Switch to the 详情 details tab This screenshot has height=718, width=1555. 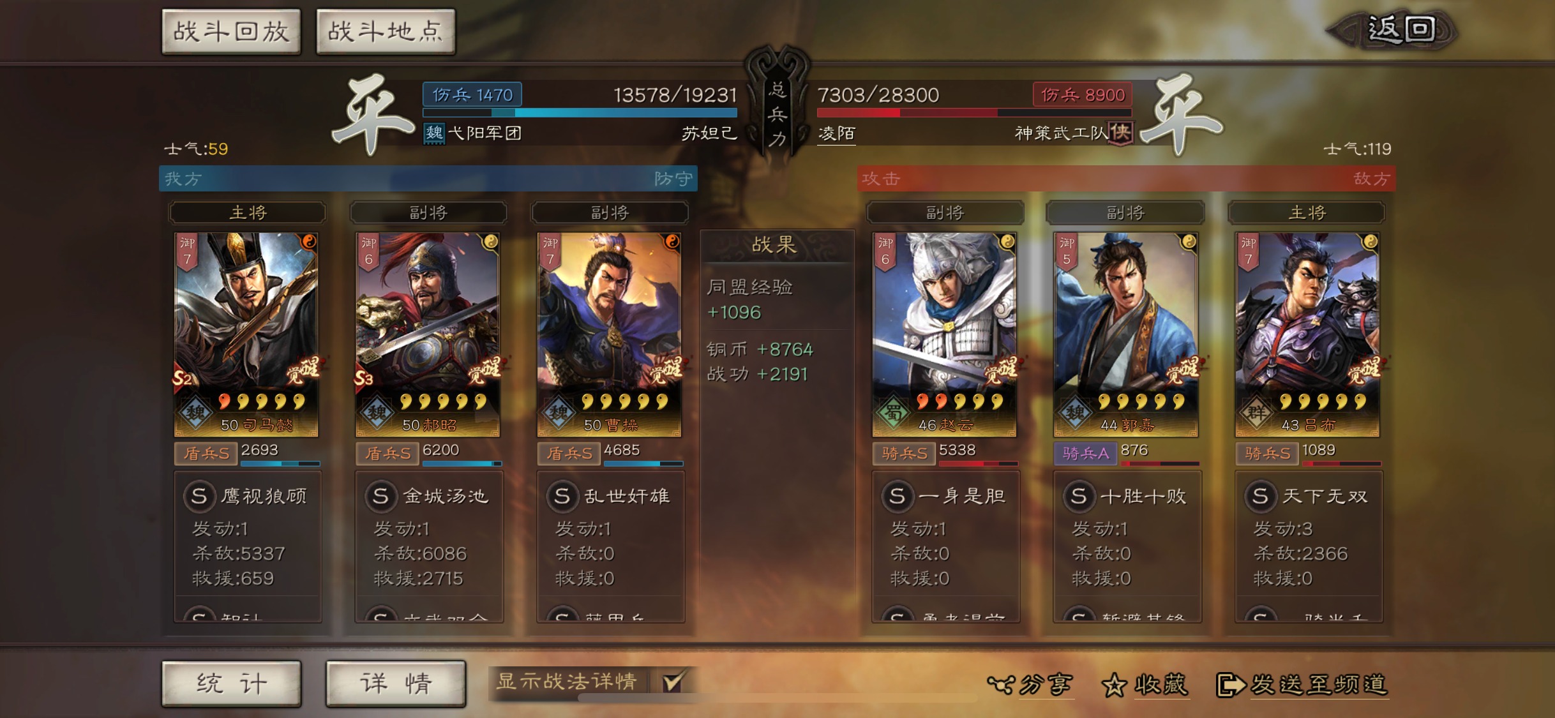coord(396,684)
